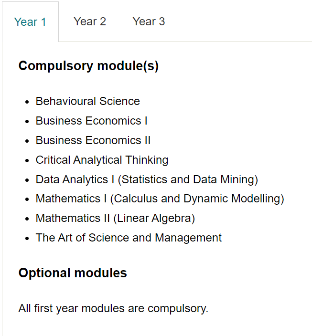Viewport: 312px width, 336px height.
Task: Select the Business Economics II list item
Action: [93, 140]
